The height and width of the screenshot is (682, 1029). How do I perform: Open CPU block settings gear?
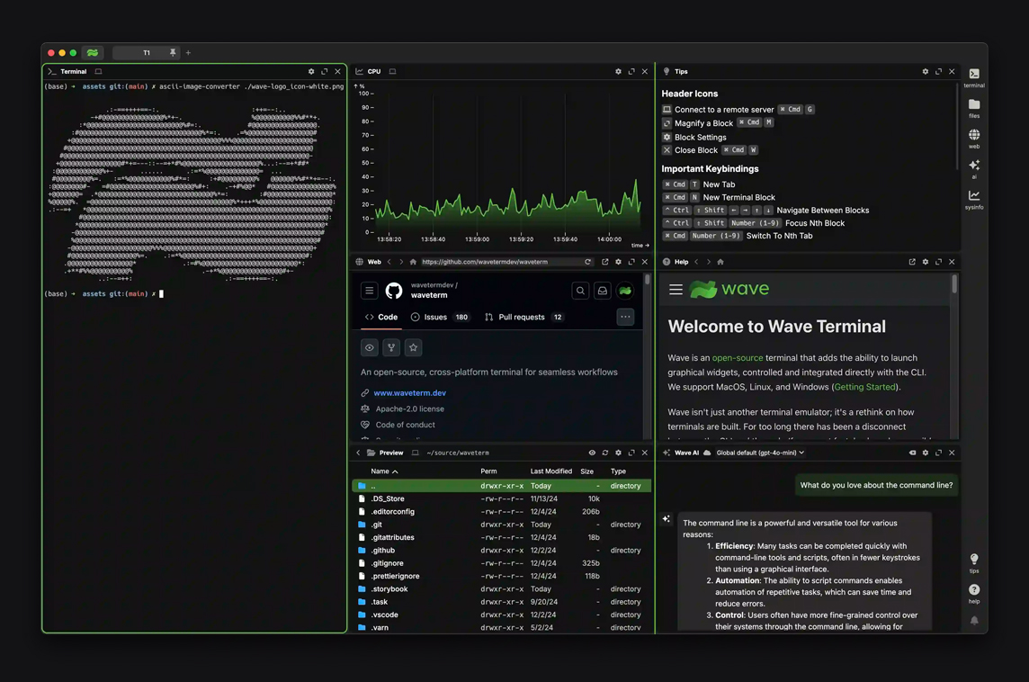pos(618,72)
